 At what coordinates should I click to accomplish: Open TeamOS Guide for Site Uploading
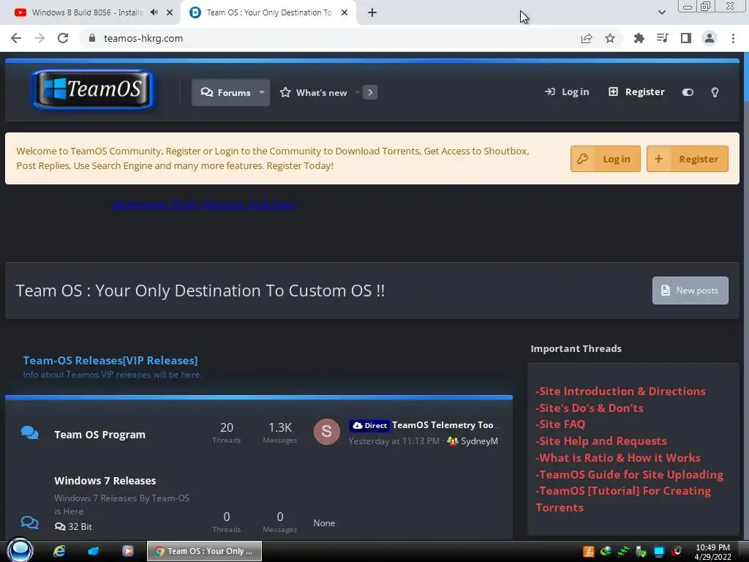629,474
